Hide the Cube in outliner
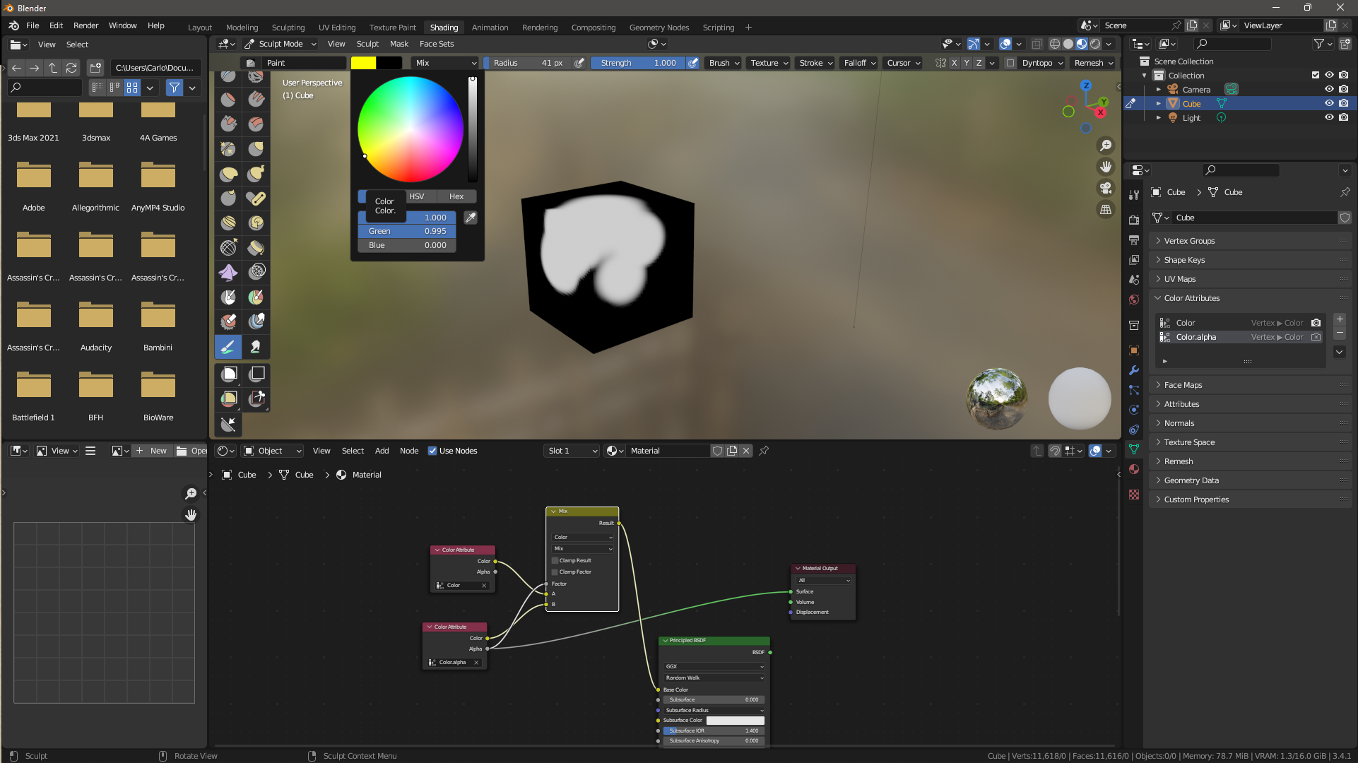Image resolution: width=1358 pixels, height=763 pixels. pyautogui.click(x=1329, y=103)
